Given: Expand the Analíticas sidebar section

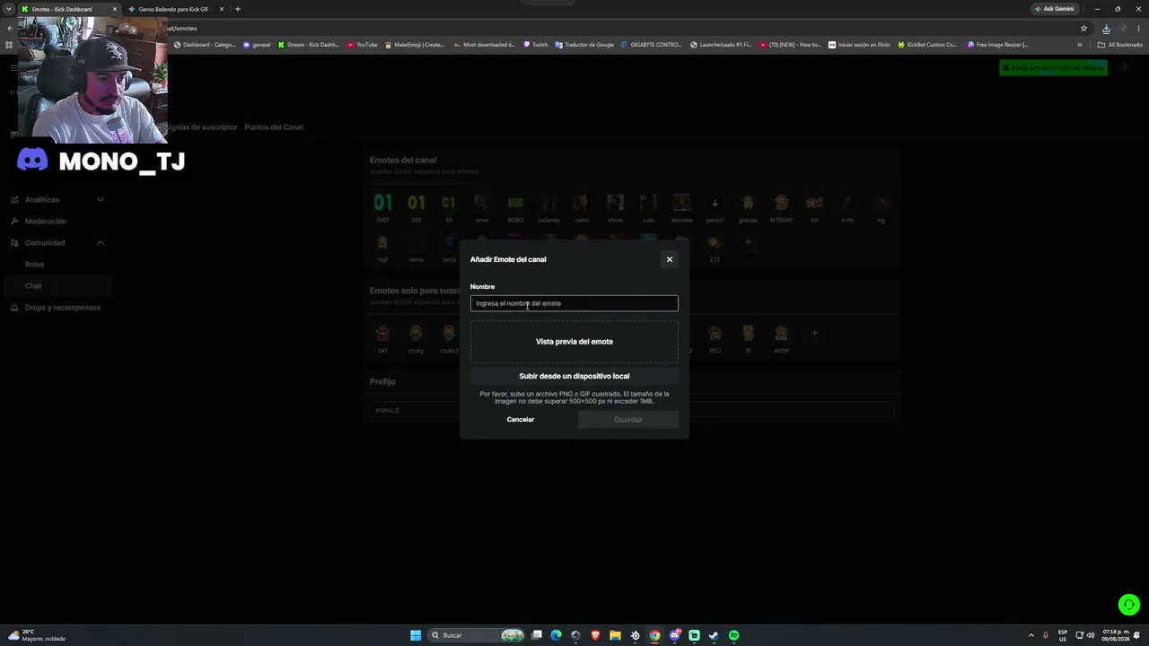Looking at the screenshot, I should pyautogui.click(x=57, y=200).
